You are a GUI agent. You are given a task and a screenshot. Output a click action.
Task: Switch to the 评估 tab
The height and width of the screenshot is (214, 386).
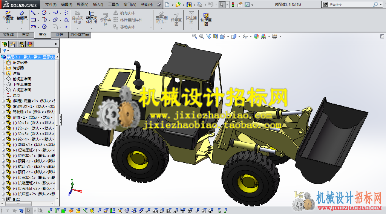pyautogui.click(x=60, y=35)
